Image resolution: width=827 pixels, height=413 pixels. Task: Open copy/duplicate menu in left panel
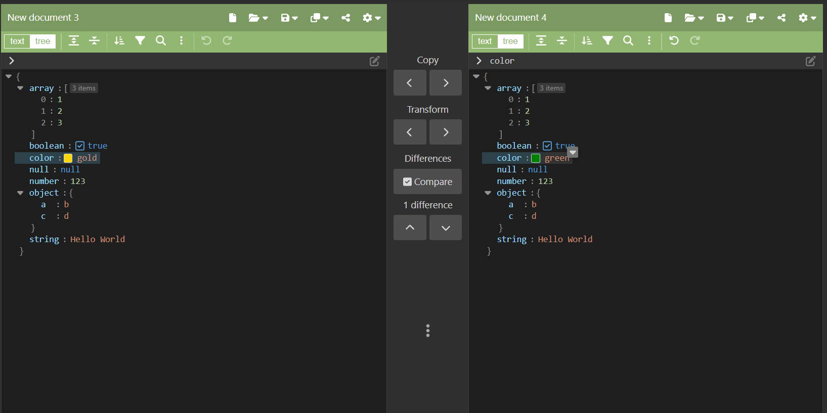tap(319, 18)
